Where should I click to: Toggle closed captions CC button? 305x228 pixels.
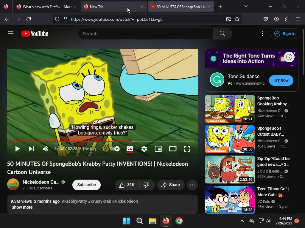pos(130,149)
